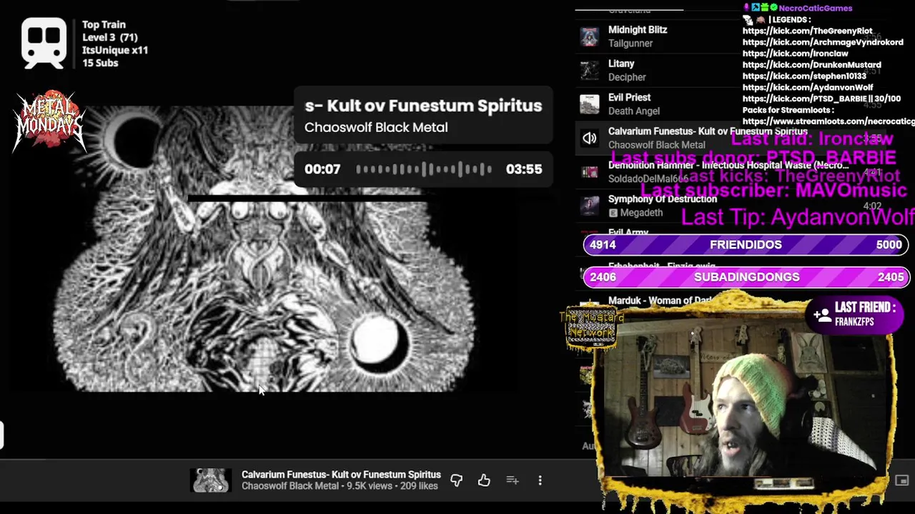Click the Top Train icon in stream overlay
Image resolution: width=915 pixels, height=514 pixels.
point(44,43)
